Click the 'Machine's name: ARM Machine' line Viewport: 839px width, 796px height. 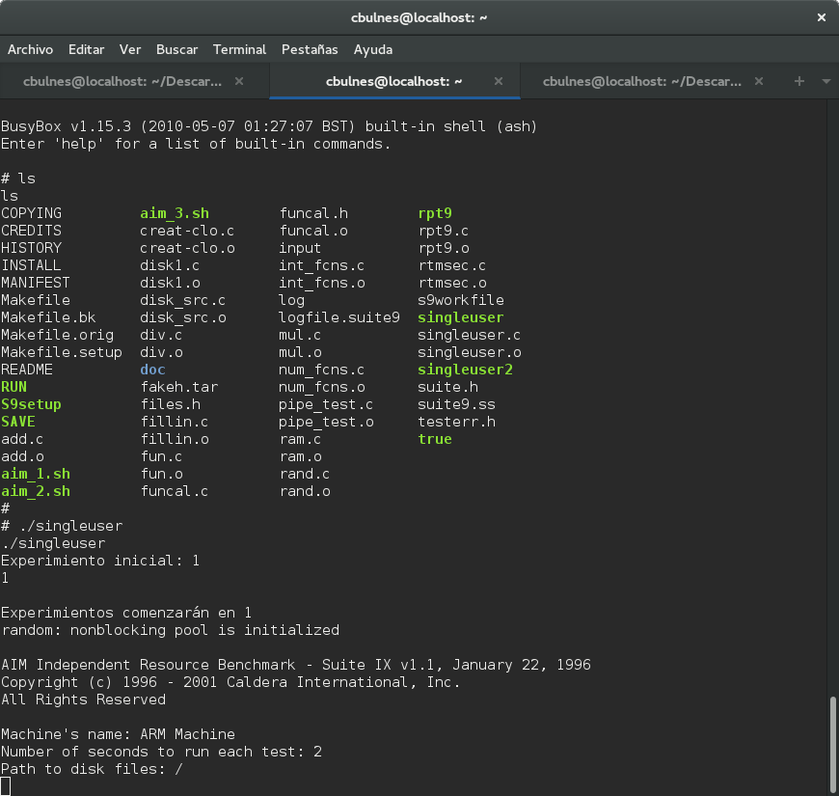pyautogui.click(x=118, y=734)
